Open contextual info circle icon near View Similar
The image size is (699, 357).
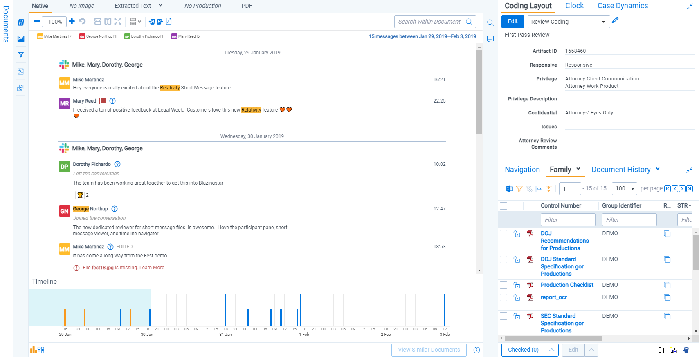476,350
